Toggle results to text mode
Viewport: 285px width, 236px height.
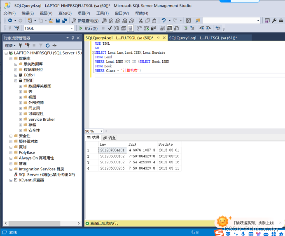(163, 28)
